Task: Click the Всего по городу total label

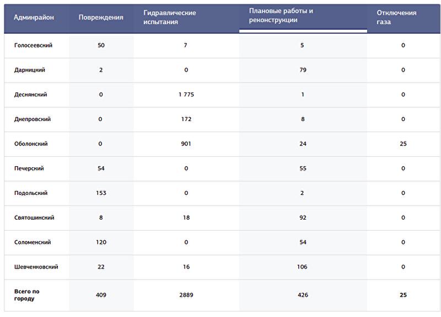Action: pyautogui.click(x=27, y=295)
